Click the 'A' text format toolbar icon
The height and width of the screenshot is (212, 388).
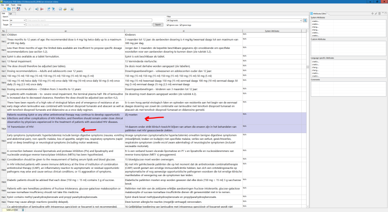(x=72, y=9)
